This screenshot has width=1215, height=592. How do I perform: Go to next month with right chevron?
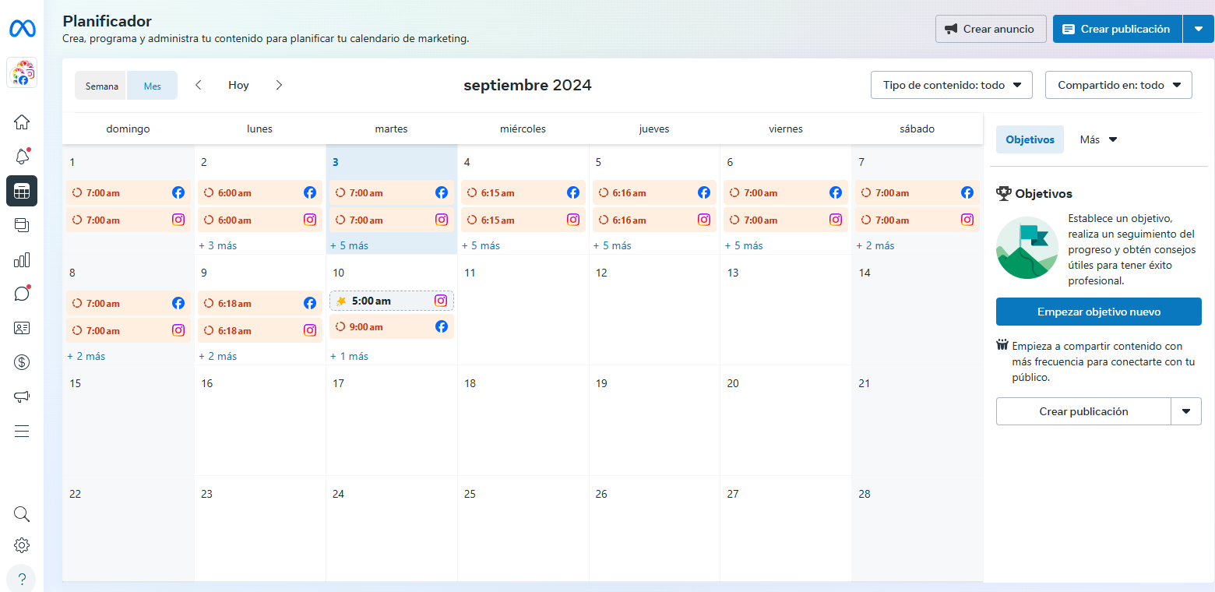pos(279,85)
